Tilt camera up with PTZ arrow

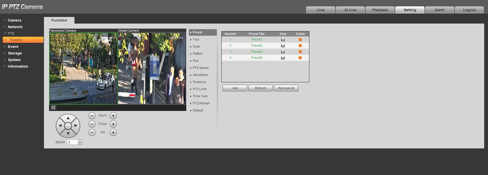pyautogui.click(x=68, y=118)
